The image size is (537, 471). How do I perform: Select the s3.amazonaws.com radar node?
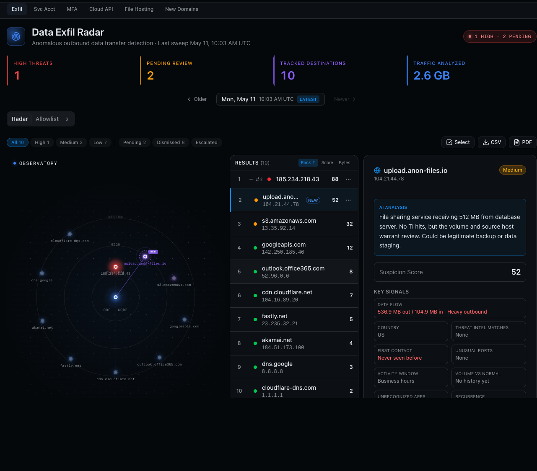174,278
